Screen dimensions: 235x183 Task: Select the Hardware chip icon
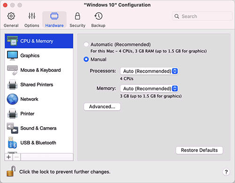point(55,16)
